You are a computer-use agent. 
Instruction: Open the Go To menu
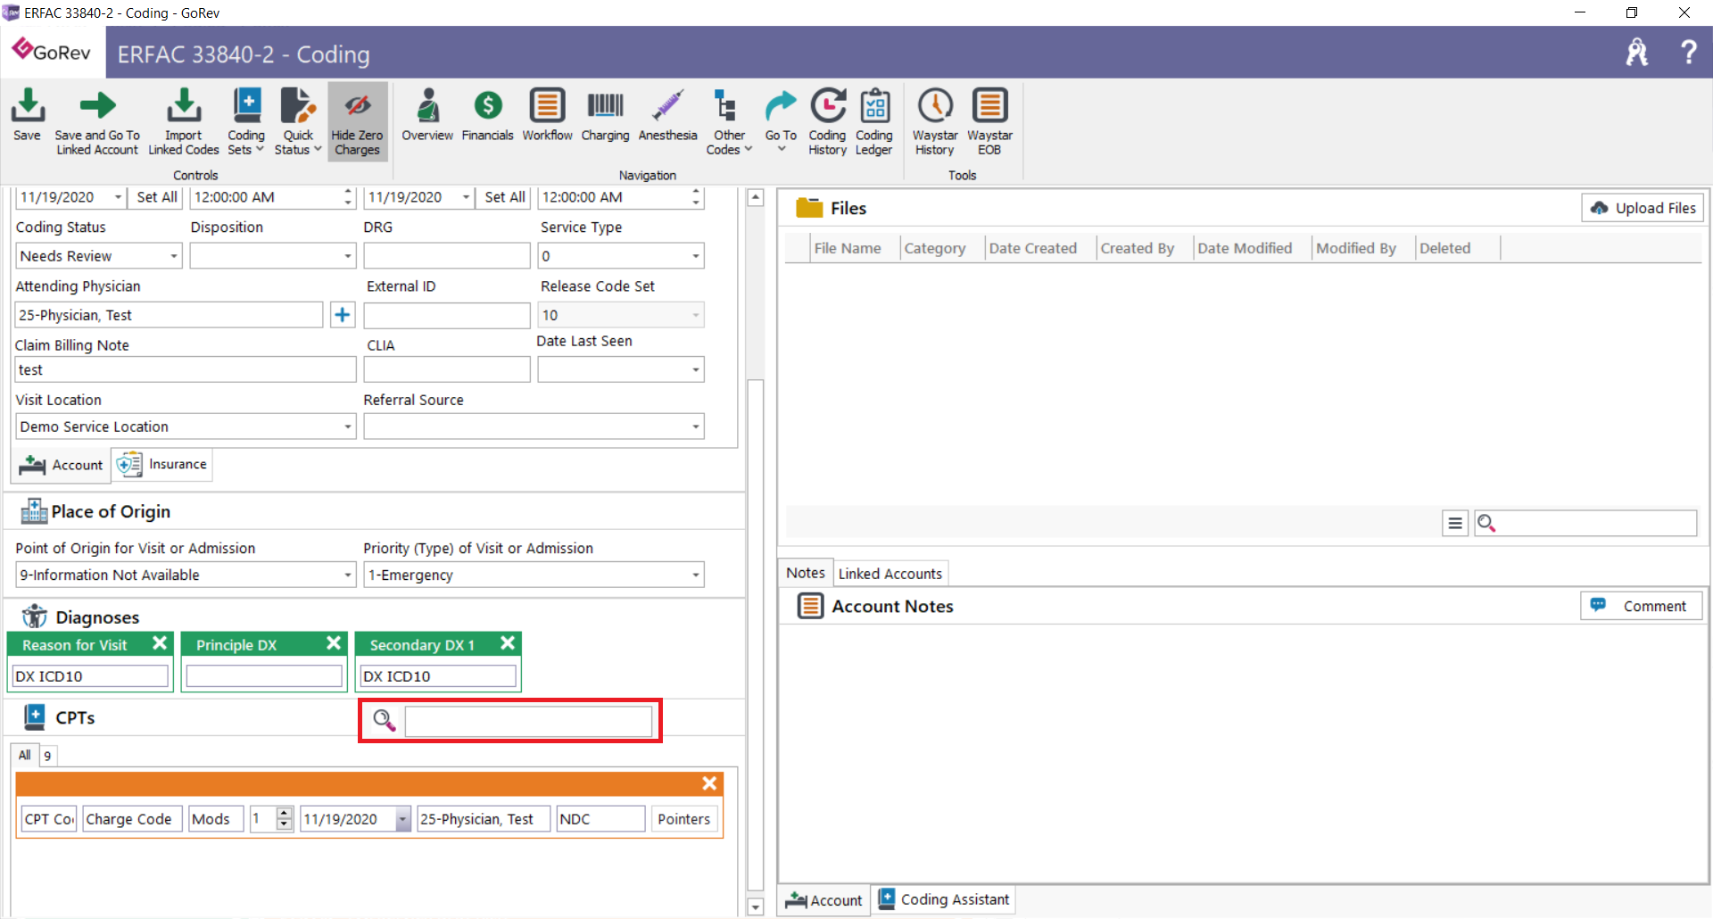tap(781, 121)
